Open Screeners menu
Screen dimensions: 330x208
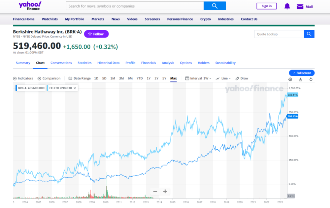point(152,19)
